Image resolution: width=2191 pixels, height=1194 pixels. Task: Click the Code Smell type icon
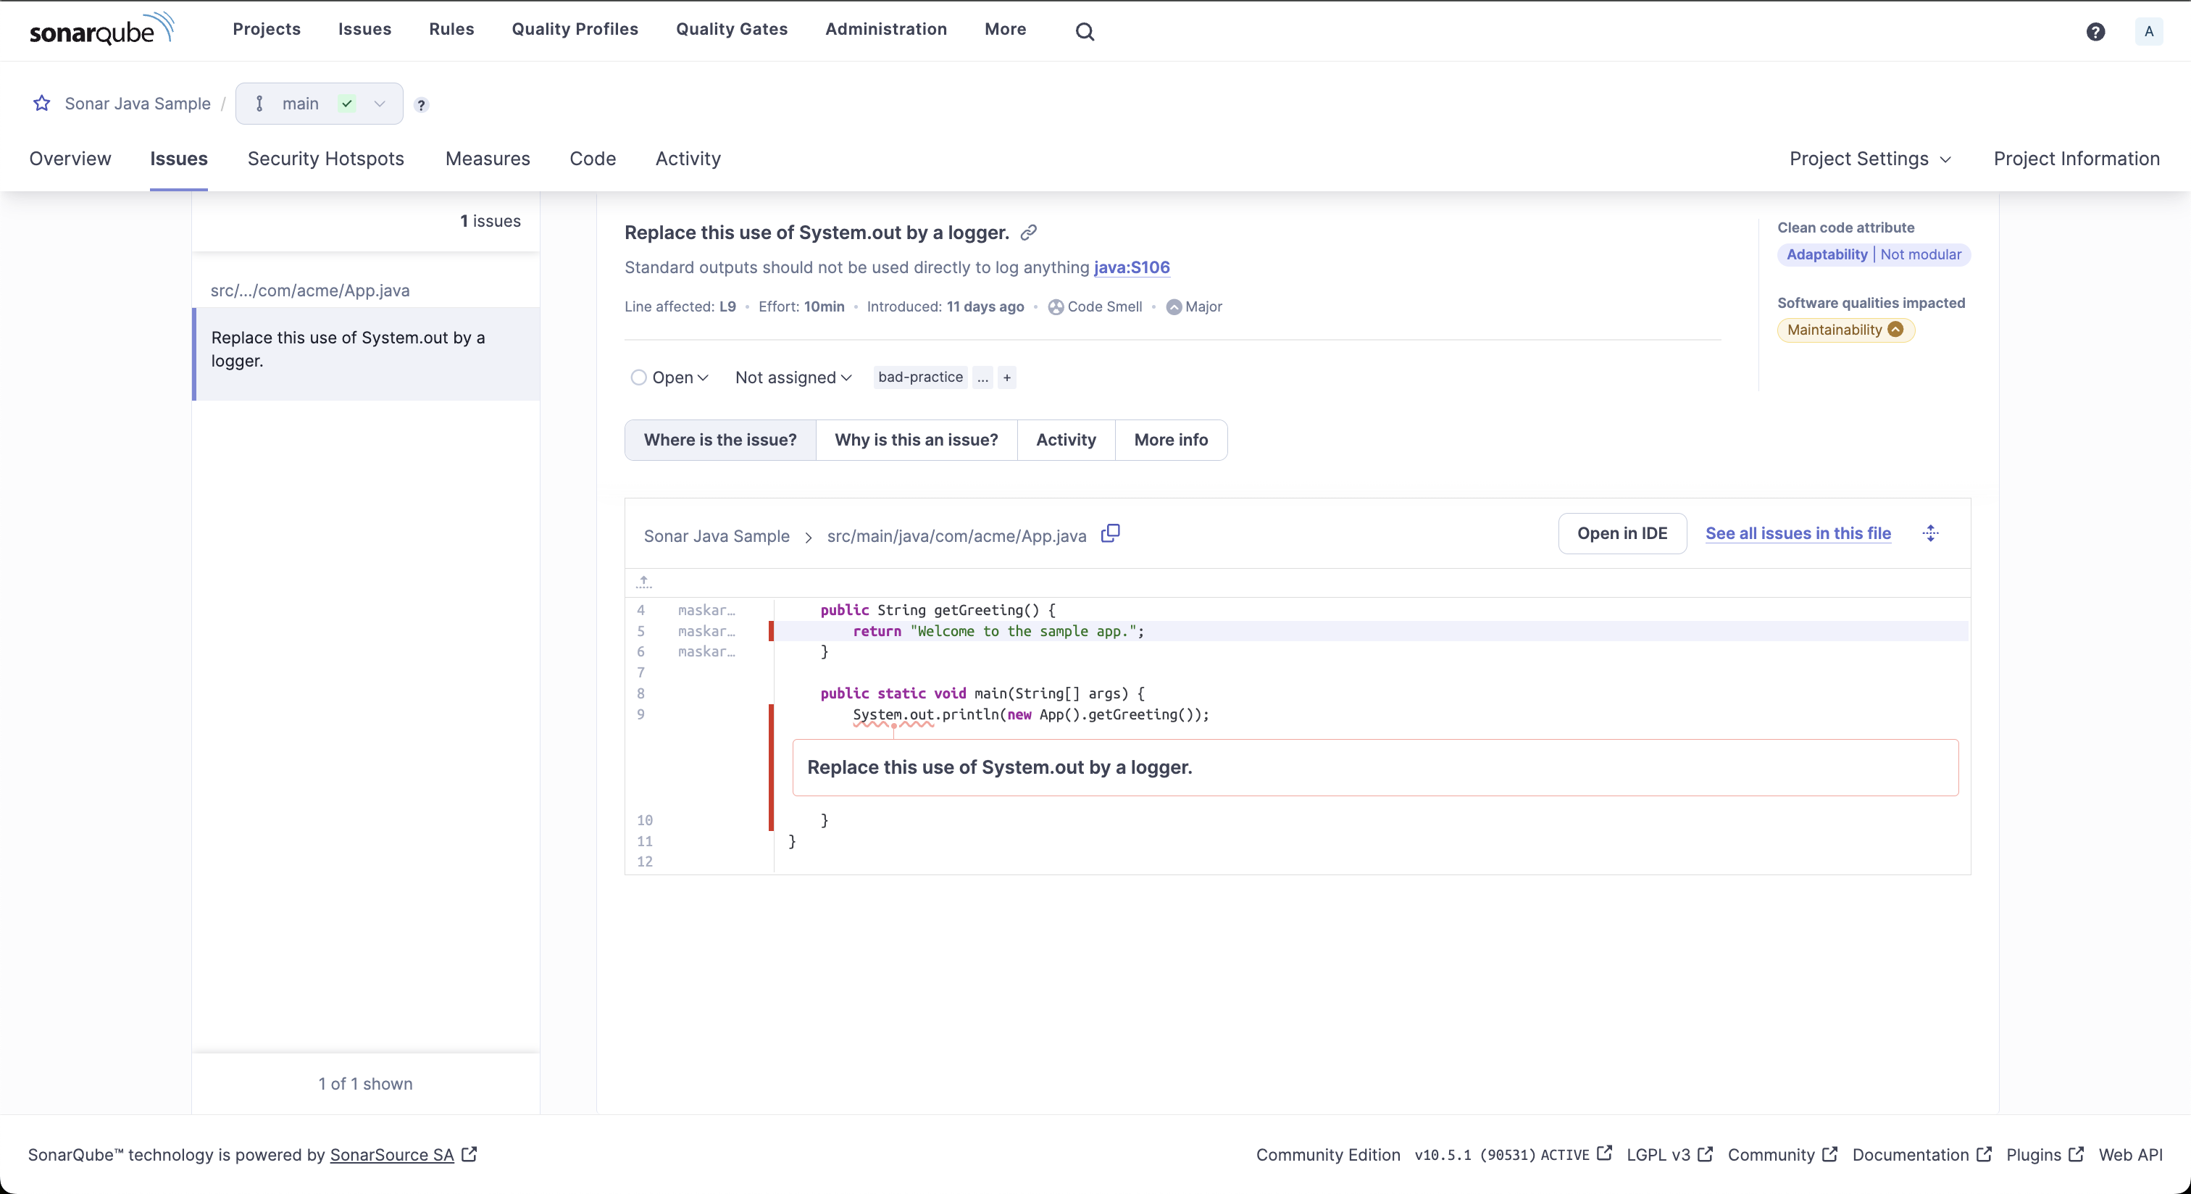tap(1056, 307)
